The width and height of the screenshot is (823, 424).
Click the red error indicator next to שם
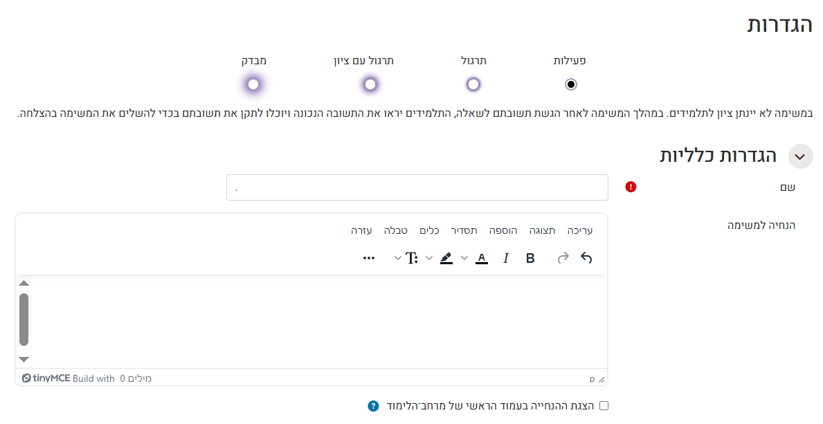click(631, 187)
